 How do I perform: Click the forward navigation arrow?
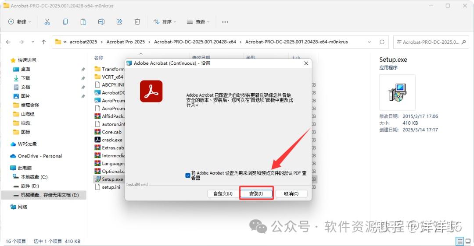[21, 42]
